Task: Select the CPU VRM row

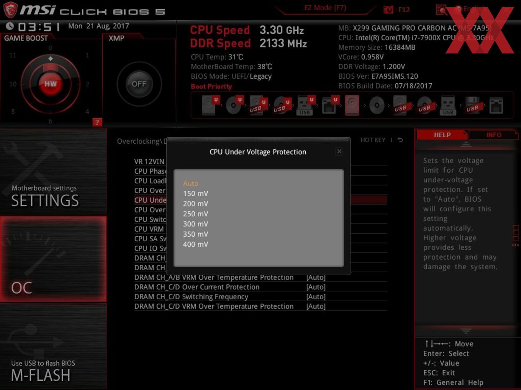Action: pyautogui.click(x=149, y=229)
